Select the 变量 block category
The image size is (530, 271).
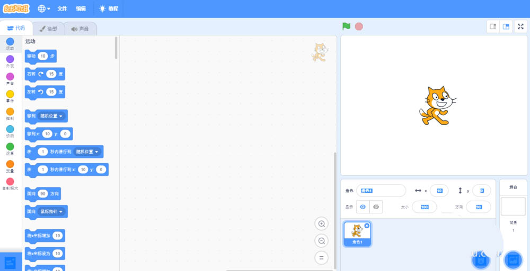pos(10,167)
